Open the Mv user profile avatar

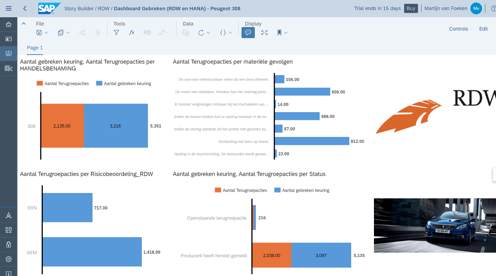tap(476, 8)
